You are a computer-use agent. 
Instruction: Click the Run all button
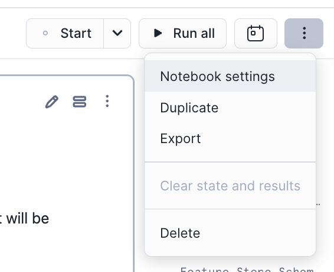(x=182, y=33)
